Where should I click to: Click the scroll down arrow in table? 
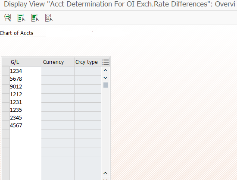click(x=105, y=78)
